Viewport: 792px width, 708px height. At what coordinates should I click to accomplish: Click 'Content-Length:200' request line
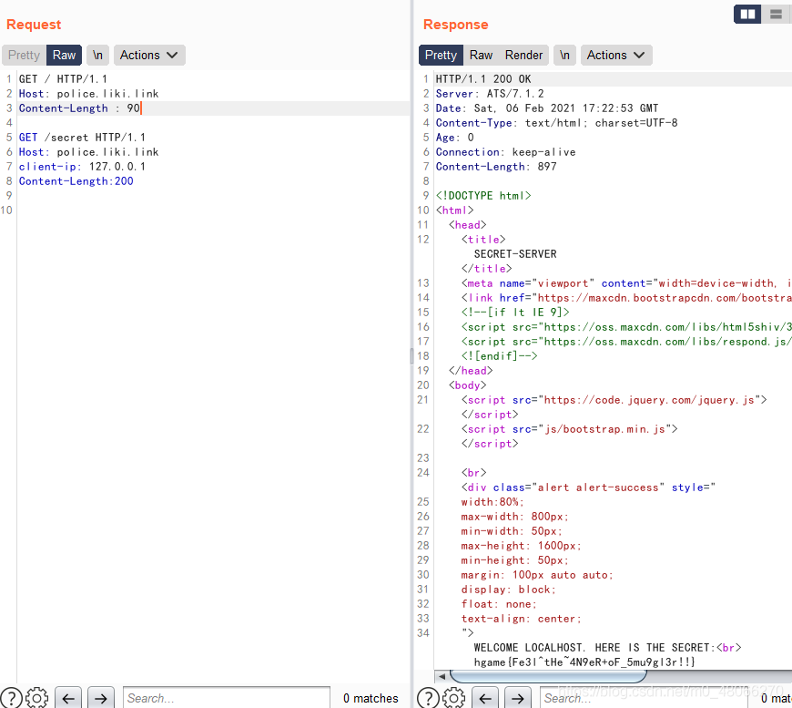(x=76, y=181)
